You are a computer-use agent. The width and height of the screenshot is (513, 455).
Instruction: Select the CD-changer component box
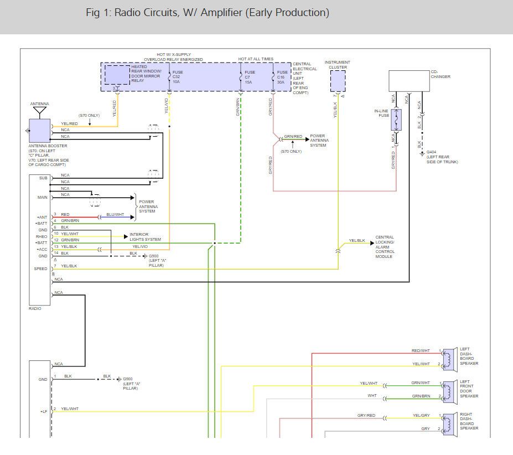(409, 81)
